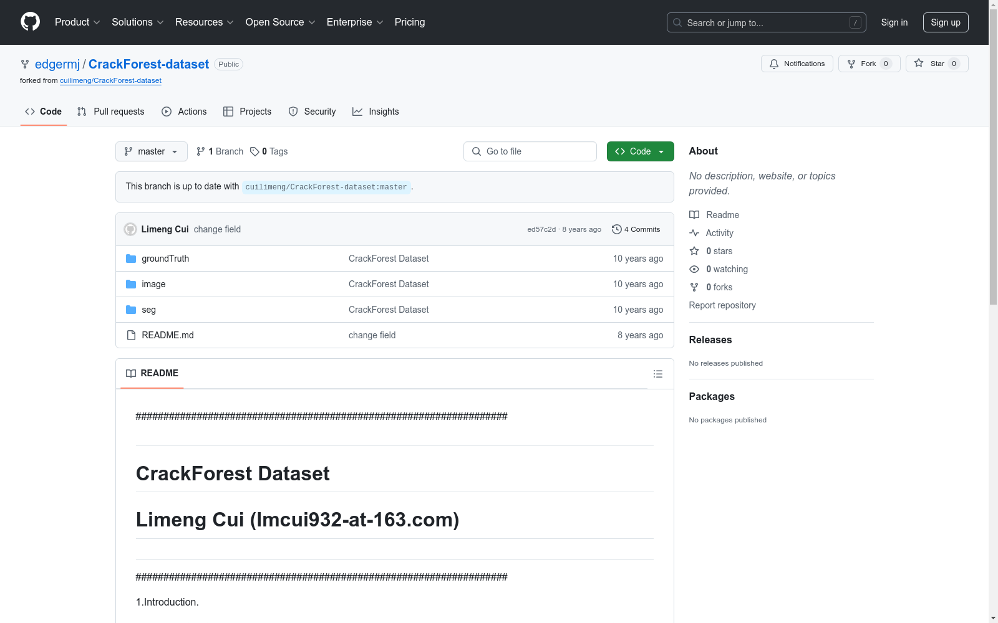
Task: Click the Notifications bell button
Action: tap(797, 64)
